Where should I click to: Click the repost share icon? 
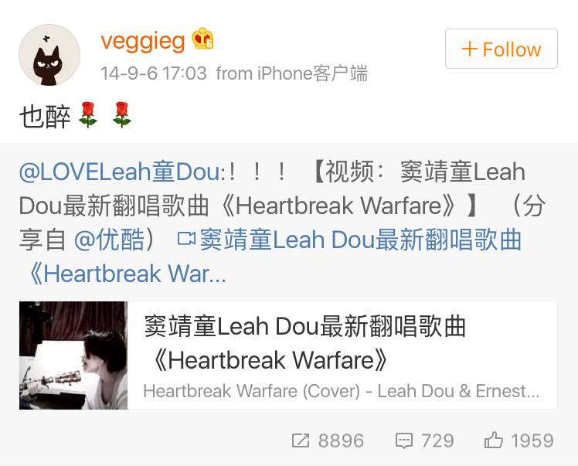click(301, 440)
